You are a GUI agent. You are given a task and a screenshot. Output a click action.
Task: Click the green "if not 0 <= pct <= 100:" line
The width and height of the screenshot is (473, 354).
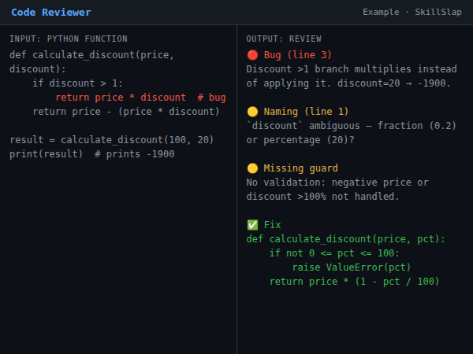pyautogui.click(x=334, y=253)
